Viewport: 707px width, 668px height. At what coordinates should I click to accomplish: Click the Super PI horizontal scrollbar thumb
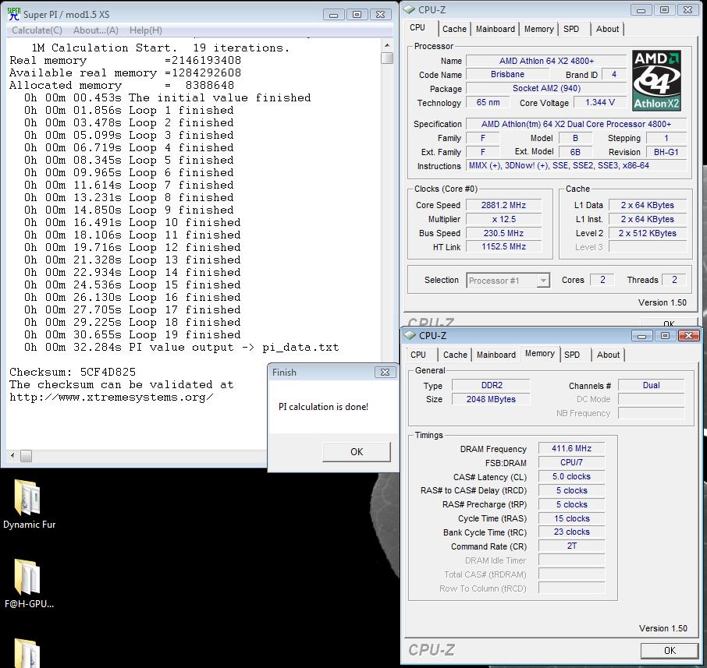(27, 456)
